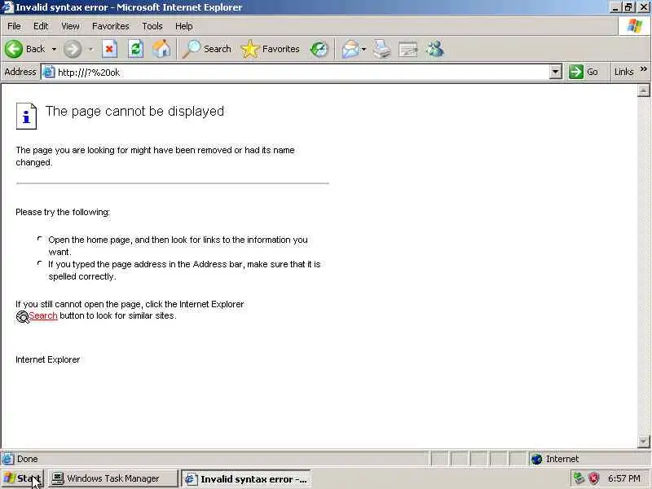Click the Mail envelope toolbar icon
The image size is (652, 489).
[x=350, y=49]
